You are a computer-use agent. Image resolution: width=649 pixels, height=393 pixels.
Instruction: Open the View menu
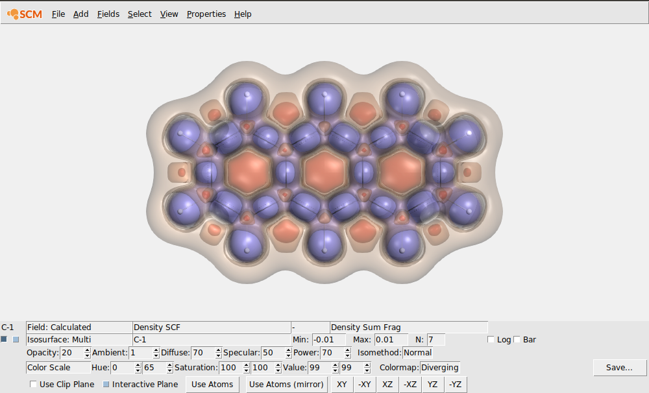coord(169,14)
